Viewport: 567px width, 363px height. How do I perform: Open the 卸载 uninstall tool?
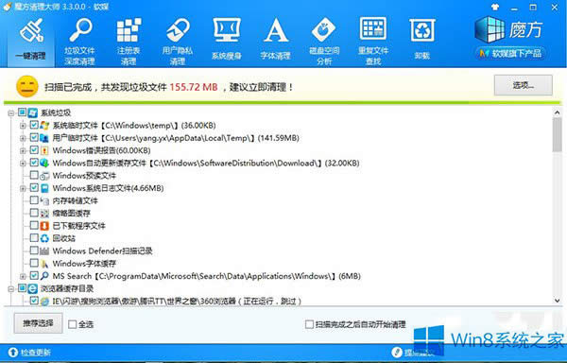pos(422,39)
